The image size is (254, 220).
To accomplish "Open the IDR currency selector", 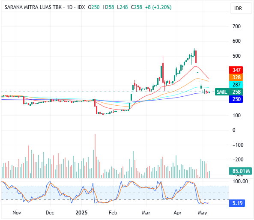I will click(x=241, y=8).
